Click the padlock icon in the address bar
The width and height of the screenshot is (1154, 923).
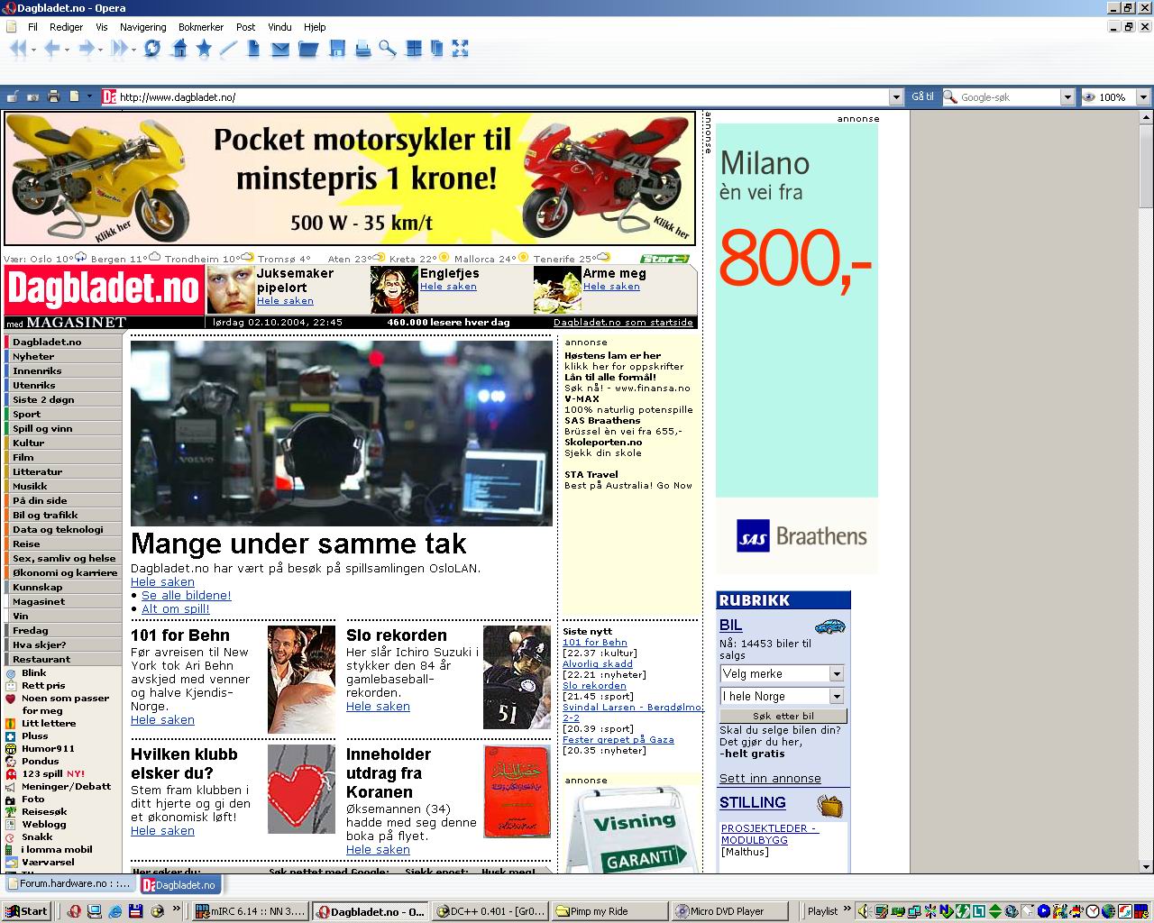click(x=13, y=96)
